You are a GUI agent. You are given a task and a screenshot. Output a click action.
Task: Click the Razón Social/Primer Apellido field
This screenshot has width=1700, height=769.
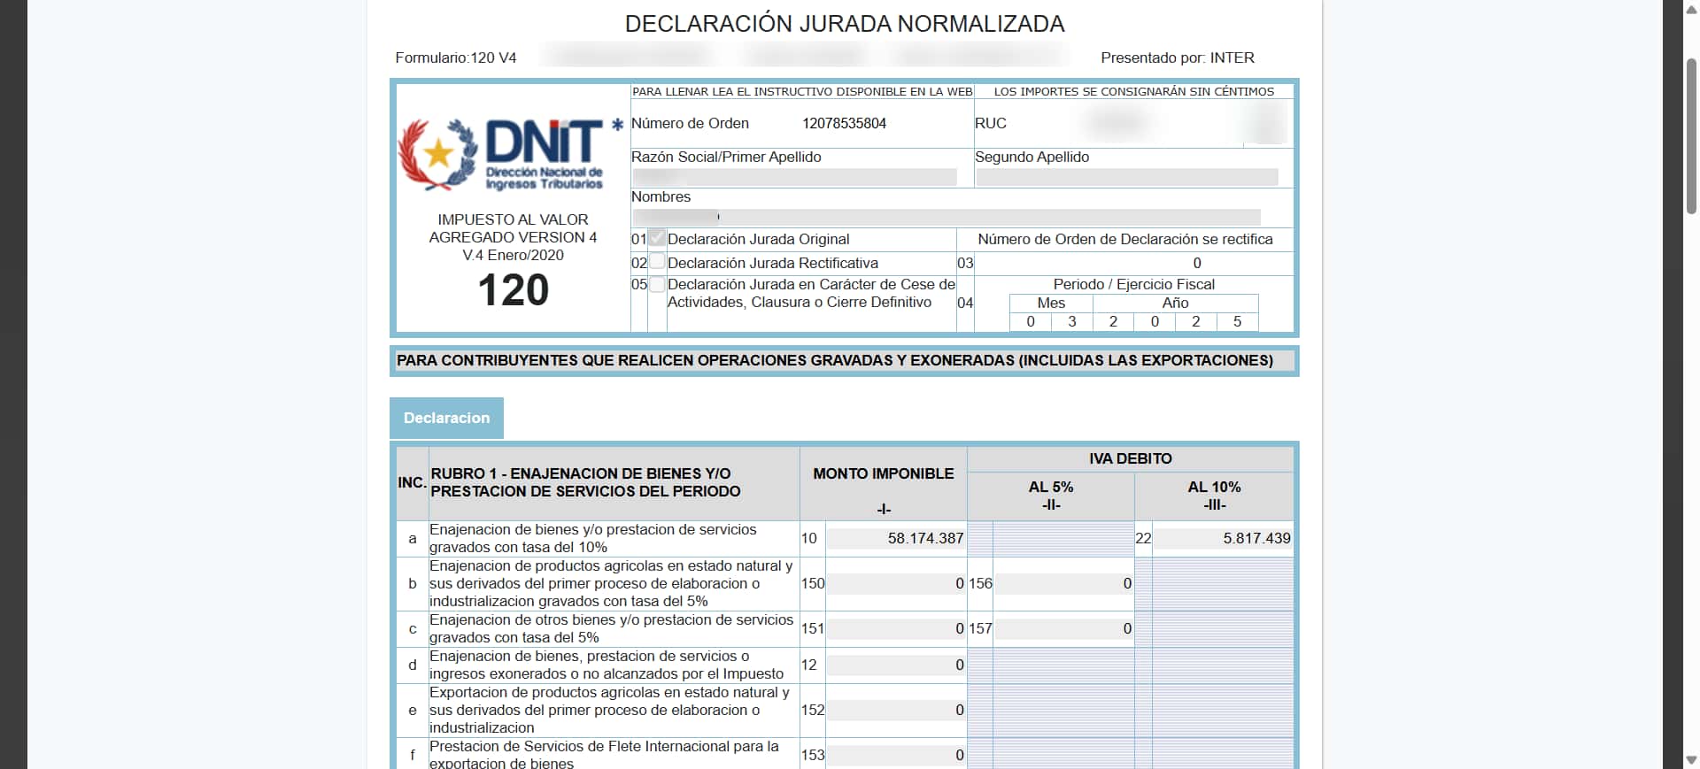pyautogui.click(x=794, y=177)
